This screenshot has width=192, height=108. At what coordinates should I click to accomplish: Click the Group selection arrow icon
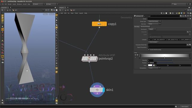(x=190, y=19)
